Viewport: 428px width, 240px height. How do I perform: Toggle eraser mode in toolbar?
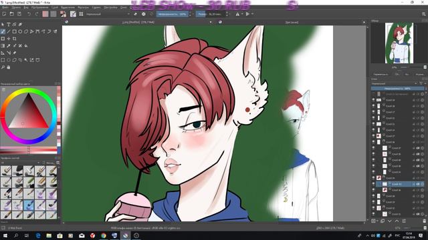pyautogui.click(x=135, y=14)
